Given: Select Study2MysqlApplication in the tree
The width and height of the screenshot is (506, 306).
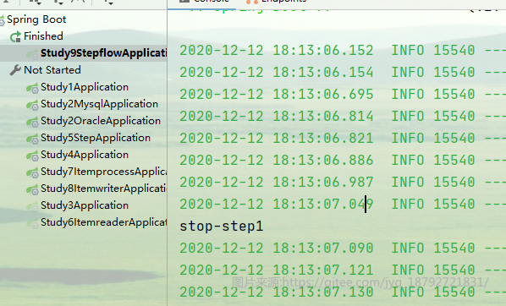Looking at the screenshot, I should [x=99, y=104].
